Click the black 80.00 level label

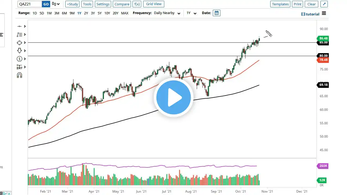pyautogui.click(x=323, y=56)
